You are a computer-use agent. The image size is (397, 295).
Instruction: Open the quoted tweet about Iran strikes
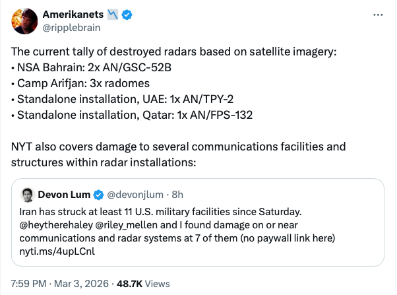coord(198,230)
